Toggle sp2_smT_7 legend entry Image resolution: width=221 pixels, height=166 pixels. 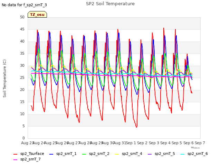[27, 159]
